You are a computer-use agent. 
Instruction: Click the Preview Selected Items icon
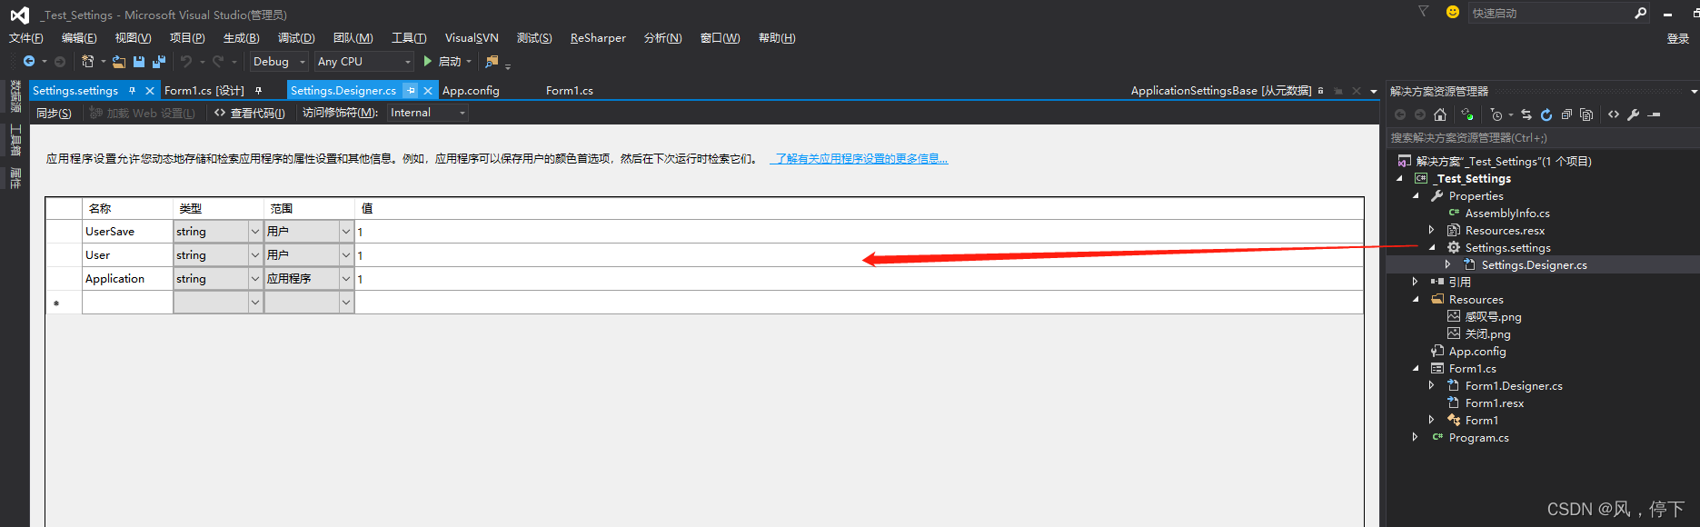click(1655, 114)
